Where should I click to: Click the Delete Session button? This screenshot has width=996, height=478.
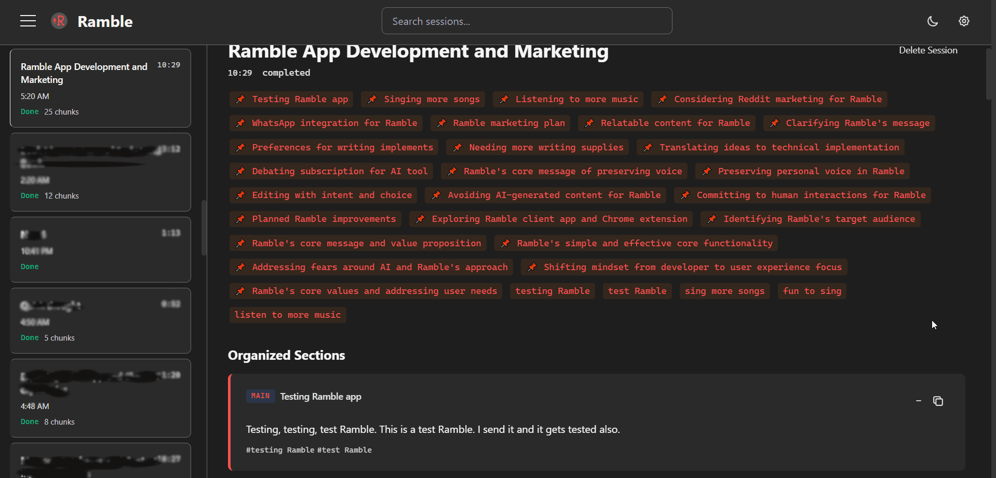coord(928,50)
